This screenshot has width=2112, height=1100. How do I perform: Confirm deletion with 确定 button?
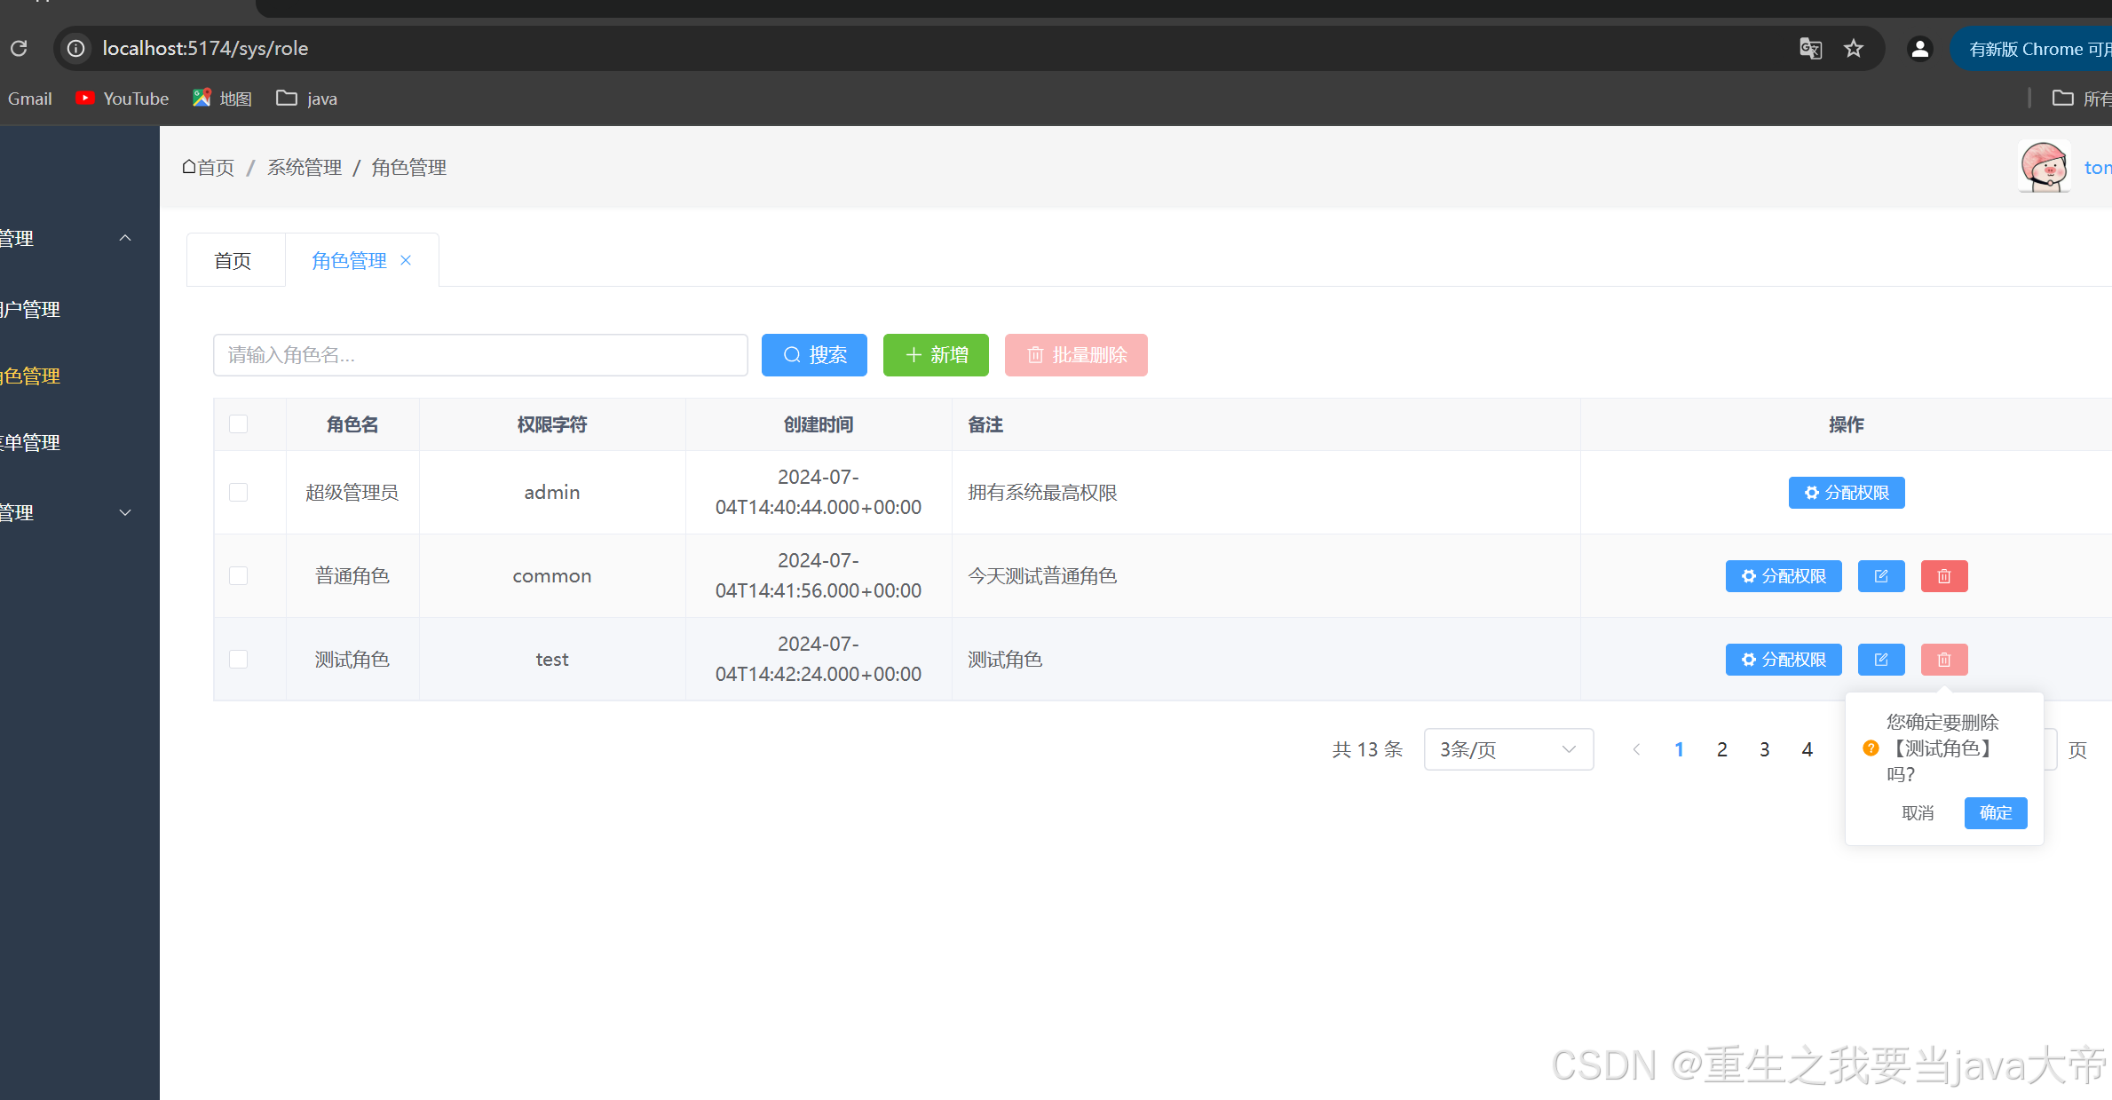[x=1995, y=812]
